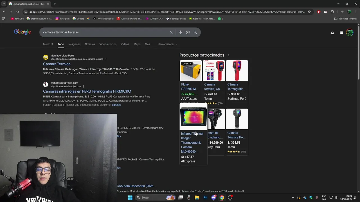Clear the search box text
Image resolution: width=360 pixels, height=202 pixels.
171,32
